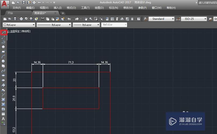Click the Plot Preview icon

pos(26,19)
